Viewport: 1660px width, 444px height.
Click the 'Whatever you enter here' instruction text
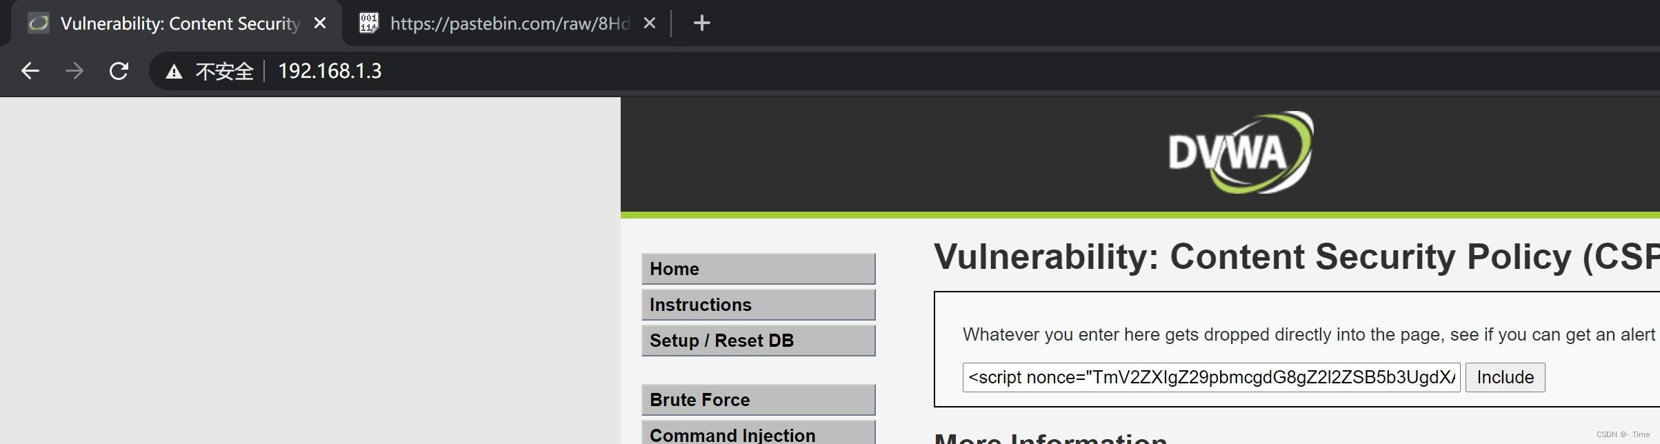1309,335
